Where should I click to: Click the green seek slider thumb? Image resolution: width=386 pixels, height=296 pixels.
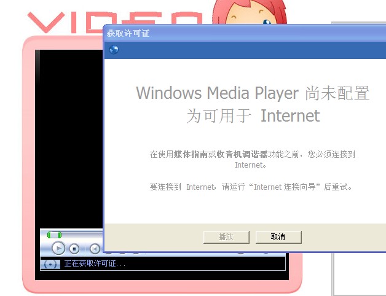pos(54,235)
